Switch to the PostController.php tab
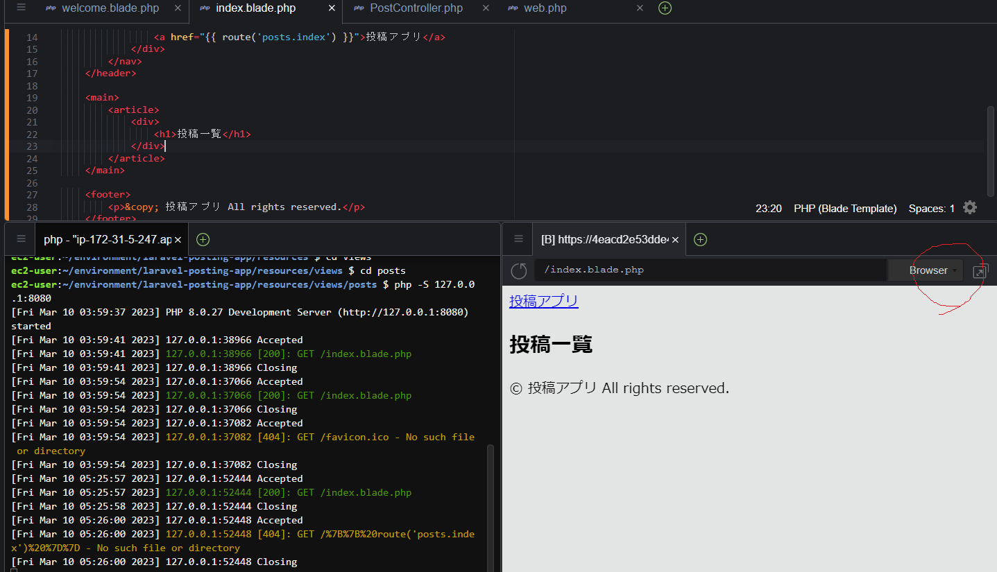 click(416, 8)
